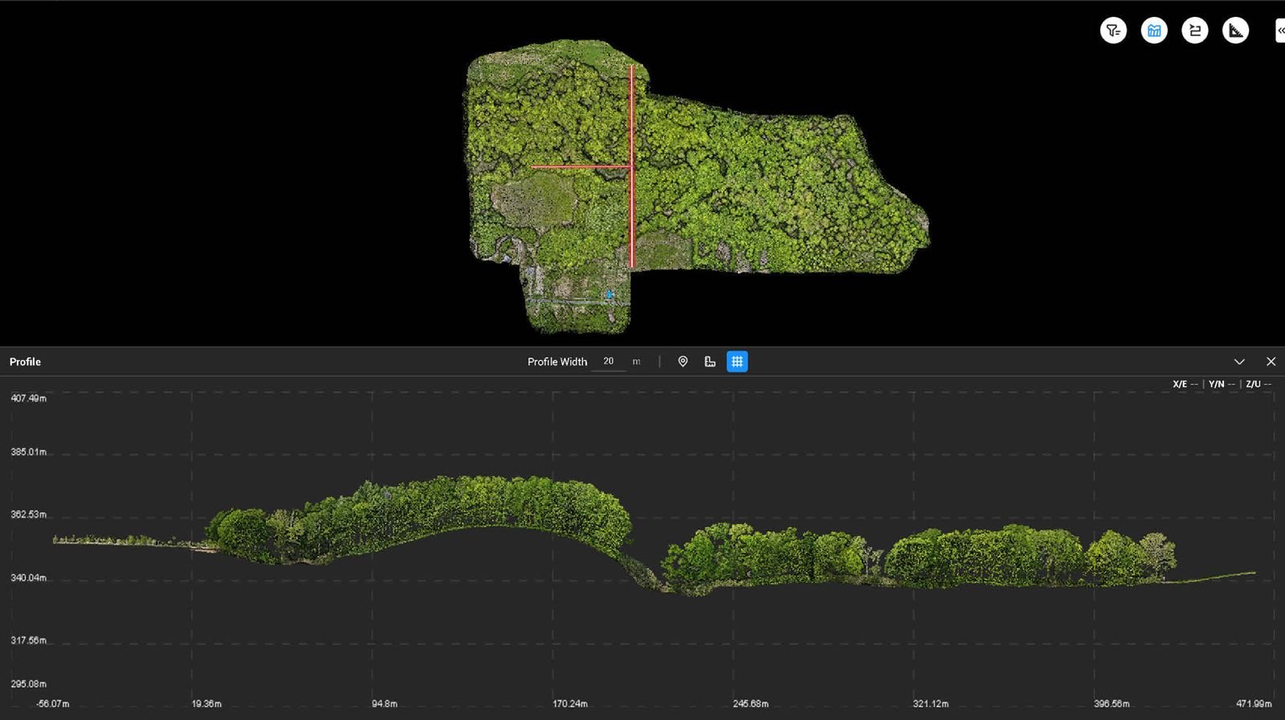This screenshot has width=1285, height=720.
Task: Click the 321.12m distance axis label
Action: coord(931,704)
